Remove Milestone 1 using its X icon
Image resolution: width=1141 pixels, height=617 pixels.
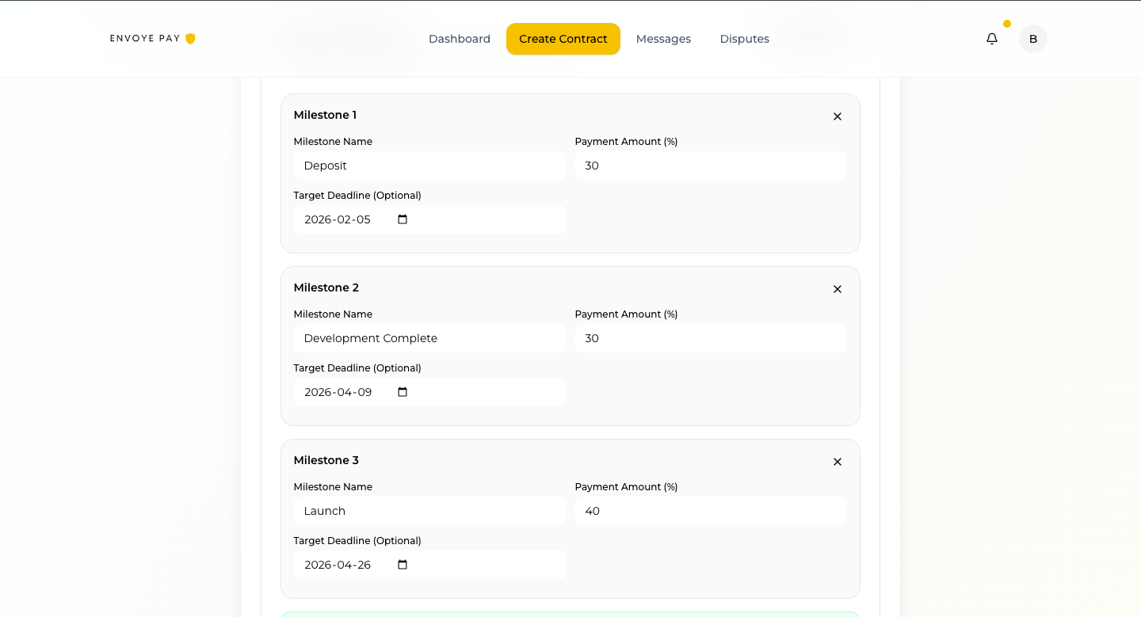tap(837, 116)
